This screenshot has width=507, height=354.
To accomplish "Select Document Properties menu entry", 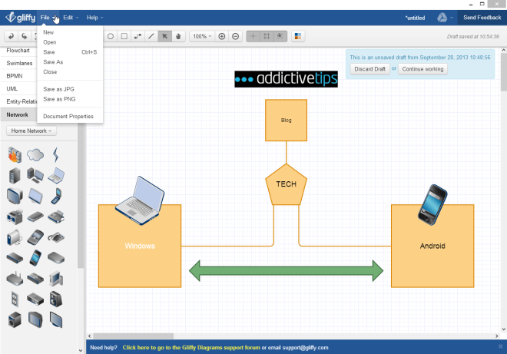I will point(68,117).
